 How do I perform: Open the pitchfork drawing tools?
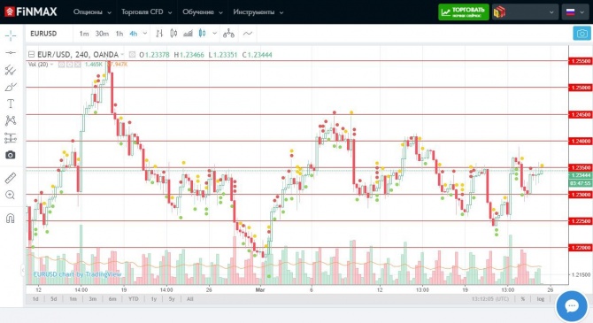[11, 70]
